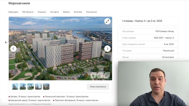Viewport: 189px width, 106px height.
Task: Click the Фасад label
Action: 125,57
